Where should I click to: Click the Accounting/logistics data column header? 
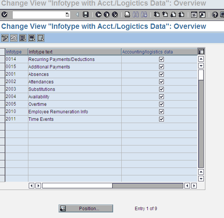(159, 52)
